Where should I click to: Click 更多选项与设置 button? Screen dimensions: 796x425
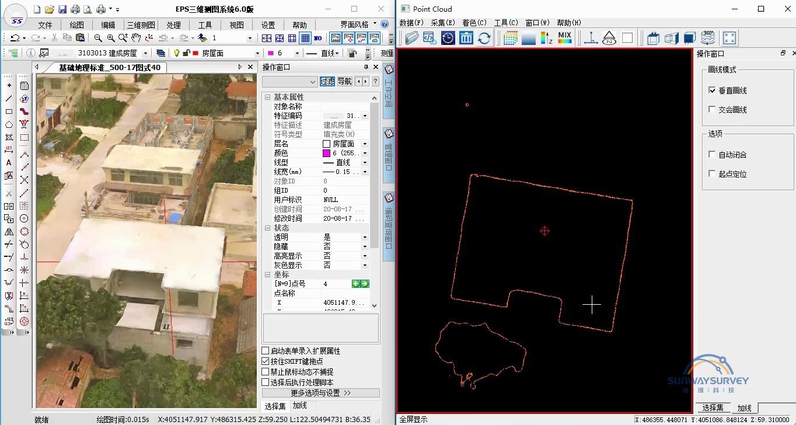[321, 393]
